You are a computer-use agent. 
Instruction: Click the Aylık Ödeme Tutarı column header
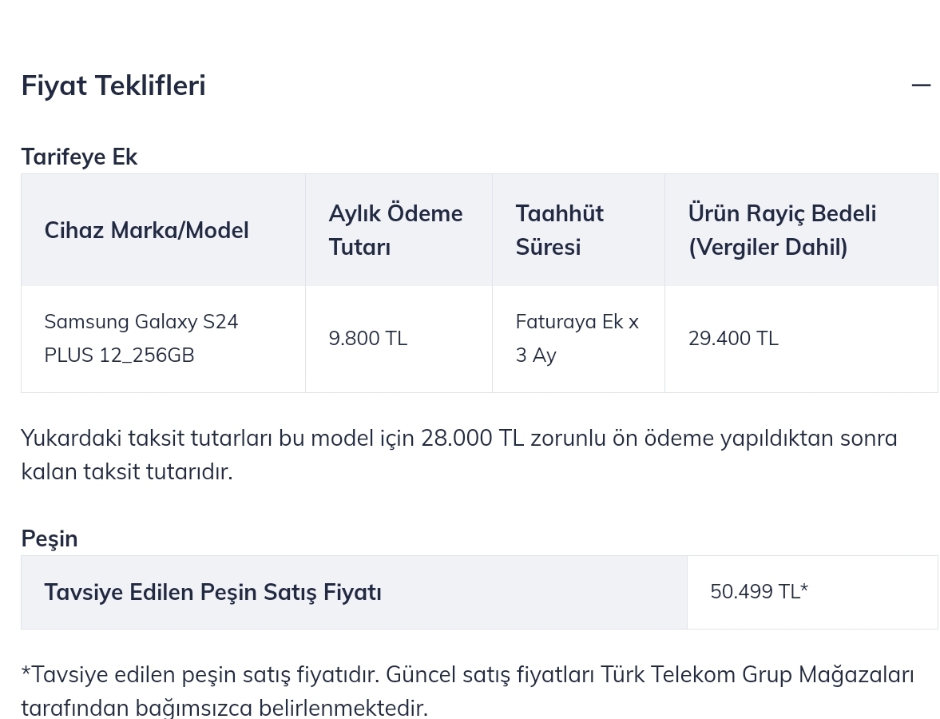coord(395,230)
